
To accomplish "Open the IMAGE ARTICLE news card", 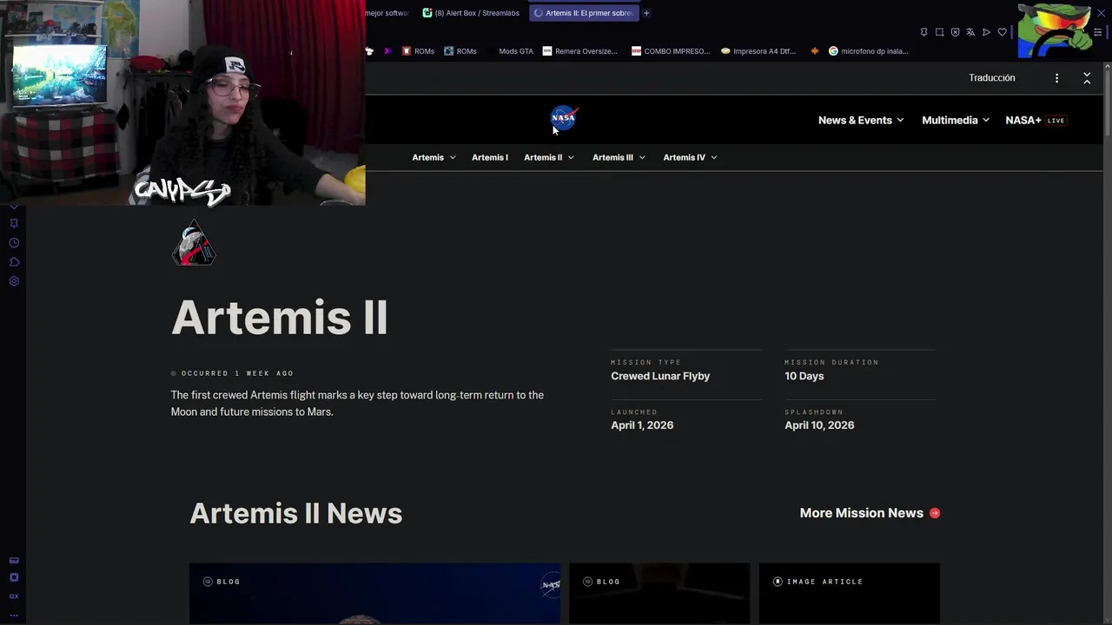I will 850,594.
